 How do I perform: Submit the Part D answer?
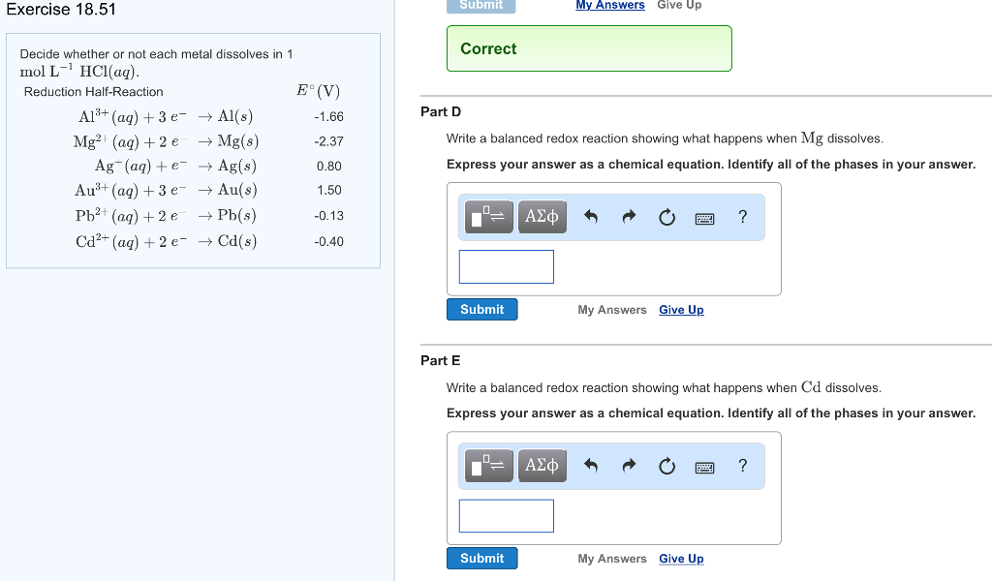click(481, 309)
